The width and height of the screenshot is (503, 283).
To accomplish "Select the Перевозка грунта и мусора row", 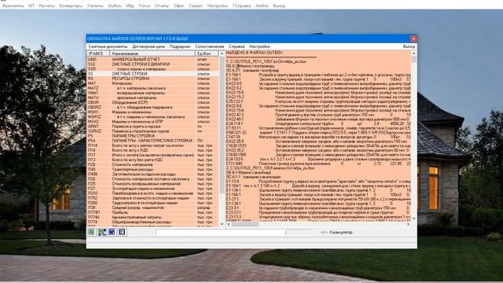I will (x=152, y=127).
